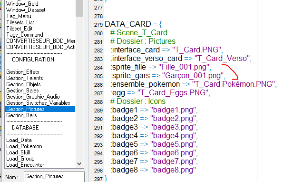Screen dimensions: 283x182
Task: Click the "badge2.png" string
Action: [x=173, y=119]
